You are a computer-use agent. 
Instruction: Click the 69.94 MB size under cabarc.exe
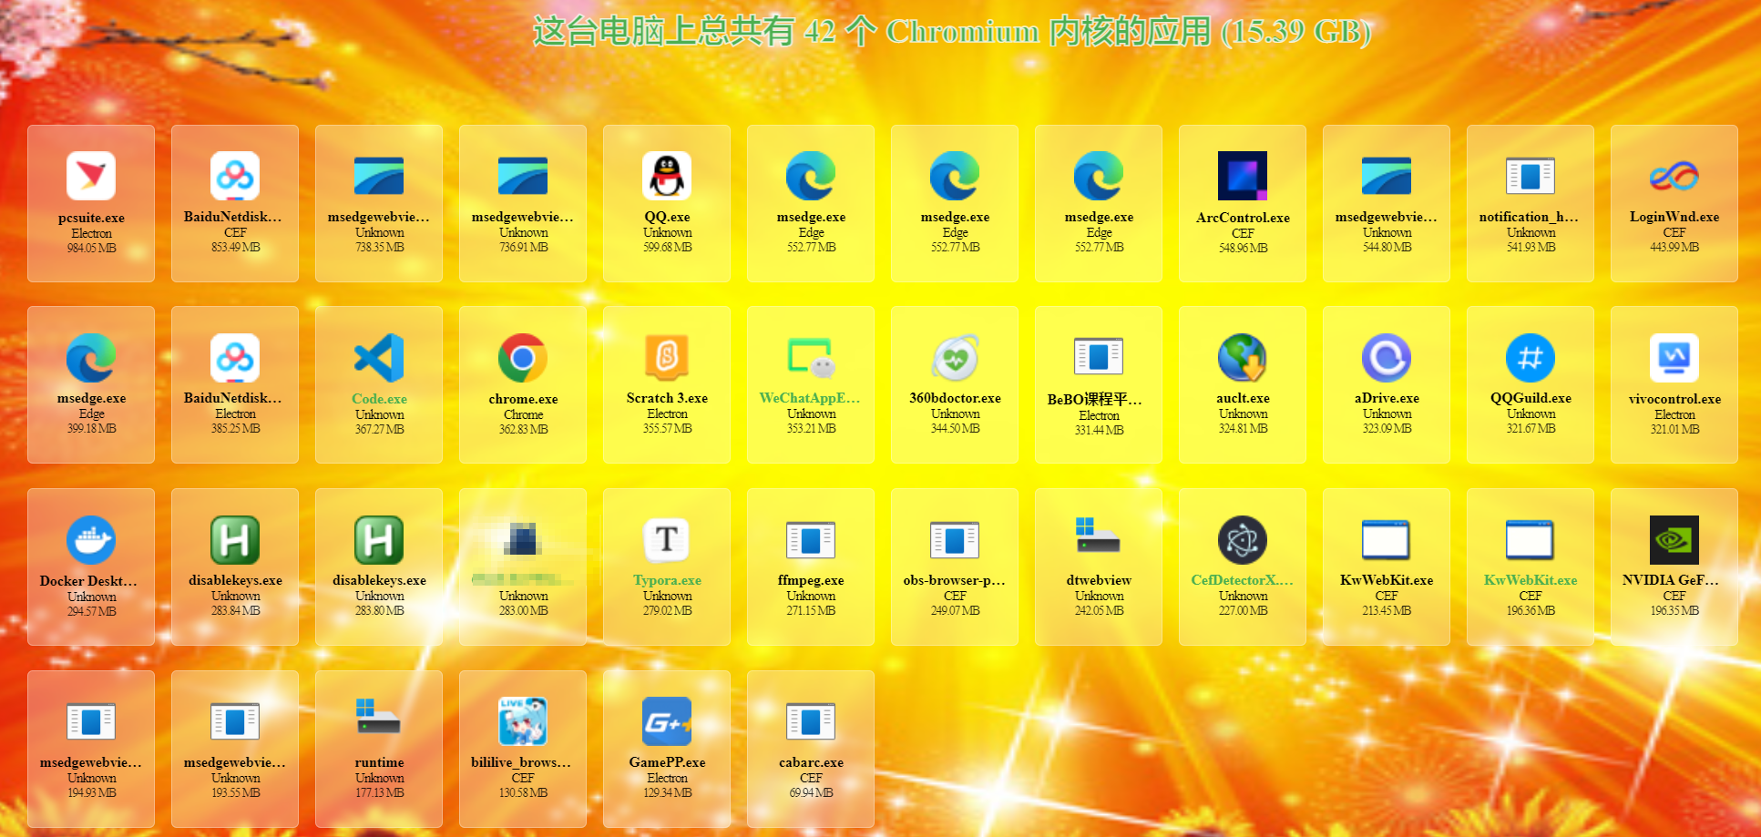[x=811, y=792]
